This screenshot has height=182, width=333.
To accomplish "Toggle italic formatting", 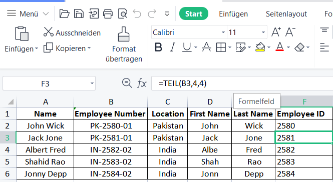I will click(x=173, y=47).
